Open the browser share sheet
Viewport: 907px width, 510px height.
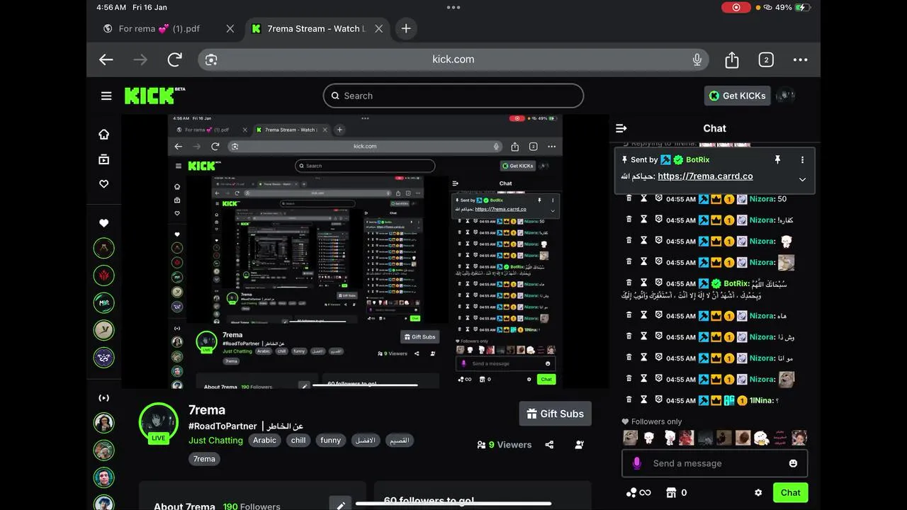coord(732,59)
